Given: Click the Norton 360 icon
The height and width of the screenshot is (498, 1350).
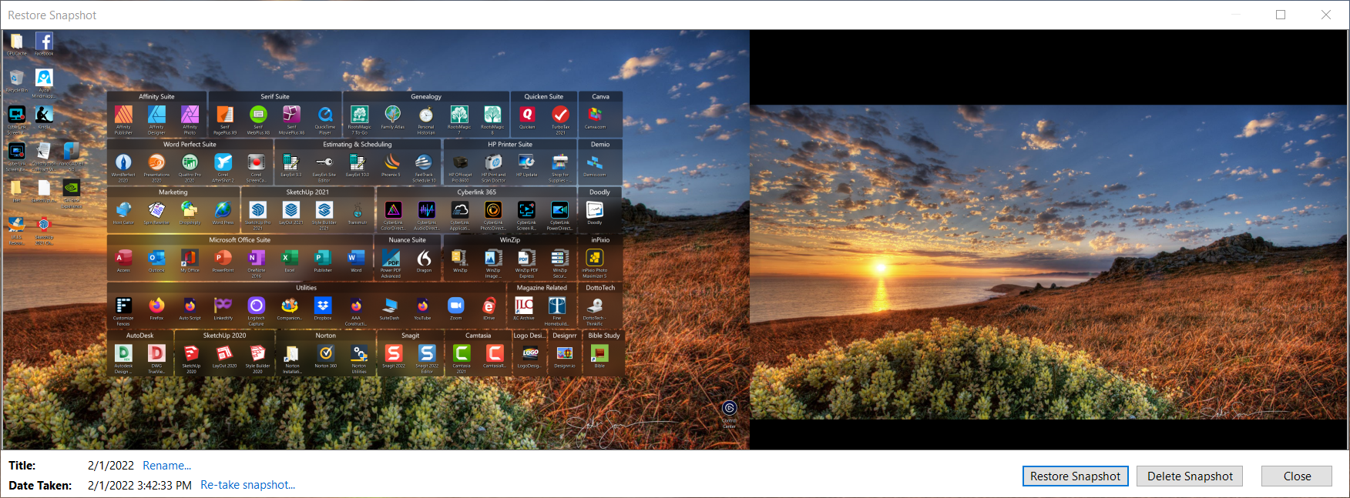Looking at the screenshot, I should [x=325, y=356].
